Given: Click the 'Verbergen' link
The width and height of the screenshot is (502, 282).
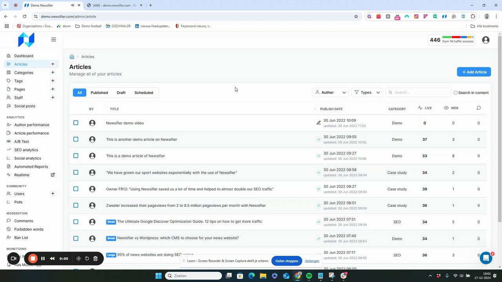Looking at the screenshot, I should pyautogui.click(x=312, y=261).
